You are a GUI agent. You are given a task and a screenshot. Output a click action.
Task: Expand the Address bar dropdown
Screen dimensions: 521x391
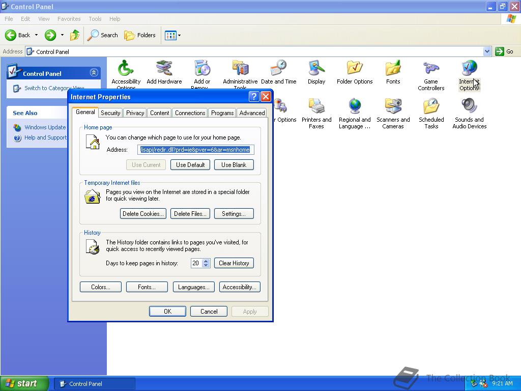[487, 51]
